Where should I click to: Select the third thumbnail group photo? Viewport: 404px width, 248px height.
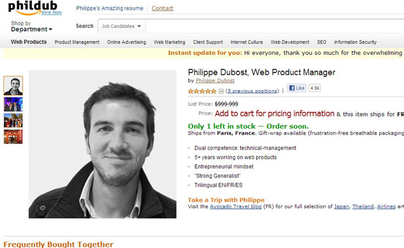(13, 121)
